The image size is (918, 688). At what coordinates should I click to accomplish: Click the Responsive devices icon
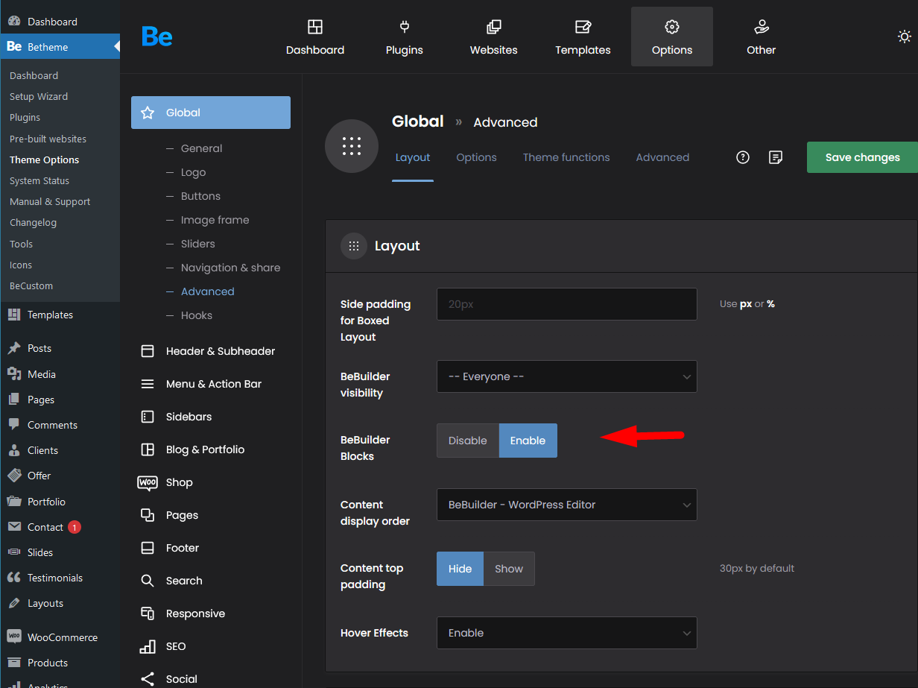pyautogui.click(x=148, y=613)
